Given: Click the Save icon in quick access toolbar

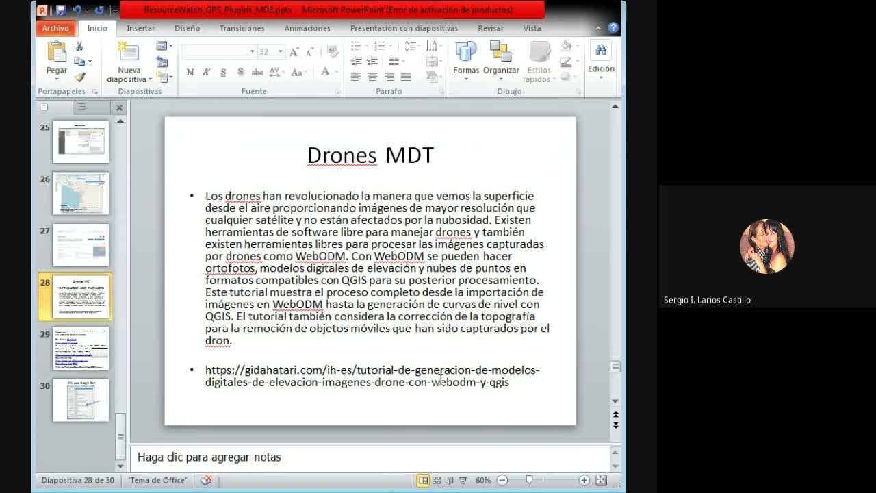Looking at the screenshot, I should click(x=61, y=10).
